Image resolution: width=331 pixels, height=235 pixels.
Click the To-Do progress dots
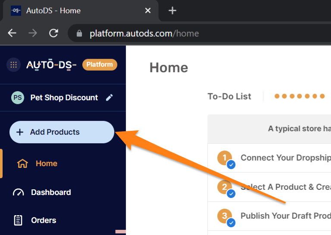click(300, 96)
